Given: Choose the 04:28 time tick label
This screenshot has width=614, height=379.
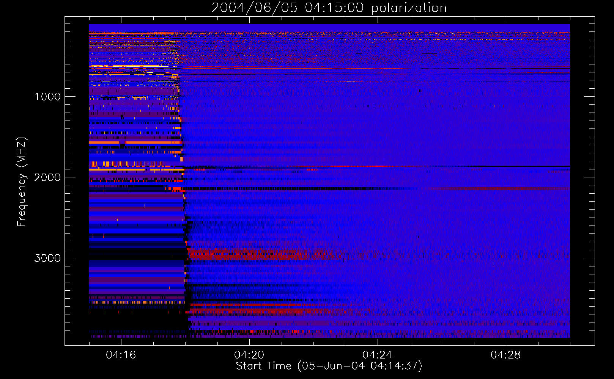Looking at the screenshot, I should (x=505, y=355).
